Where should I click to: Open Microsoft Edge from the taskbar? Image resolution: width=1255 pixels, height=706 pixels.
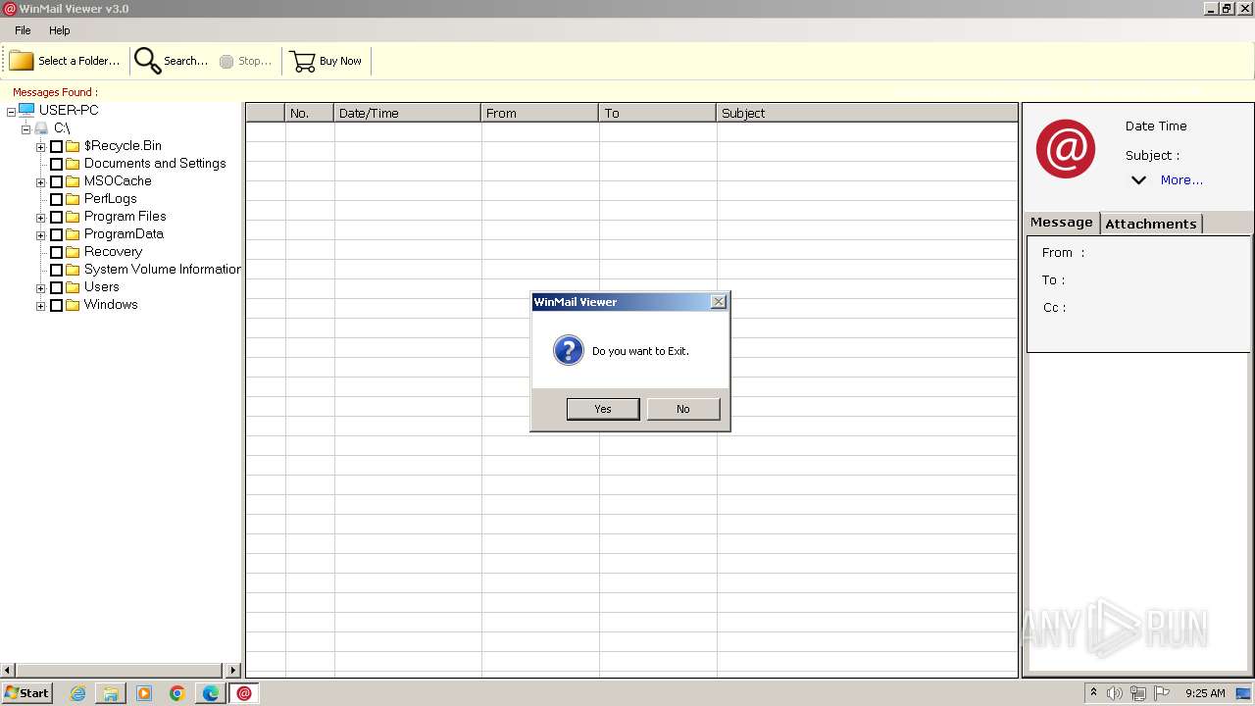click(211, 693)
